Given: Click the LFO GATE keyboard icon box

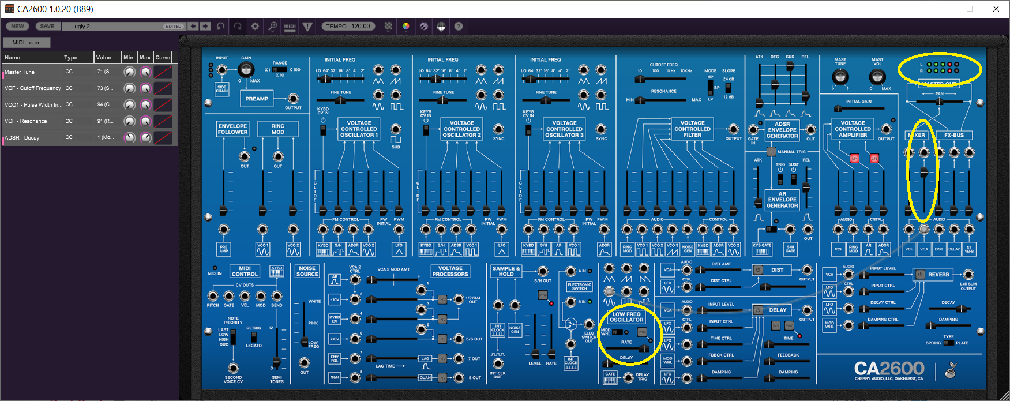Looking at the screenshot, I should point(610,377).
